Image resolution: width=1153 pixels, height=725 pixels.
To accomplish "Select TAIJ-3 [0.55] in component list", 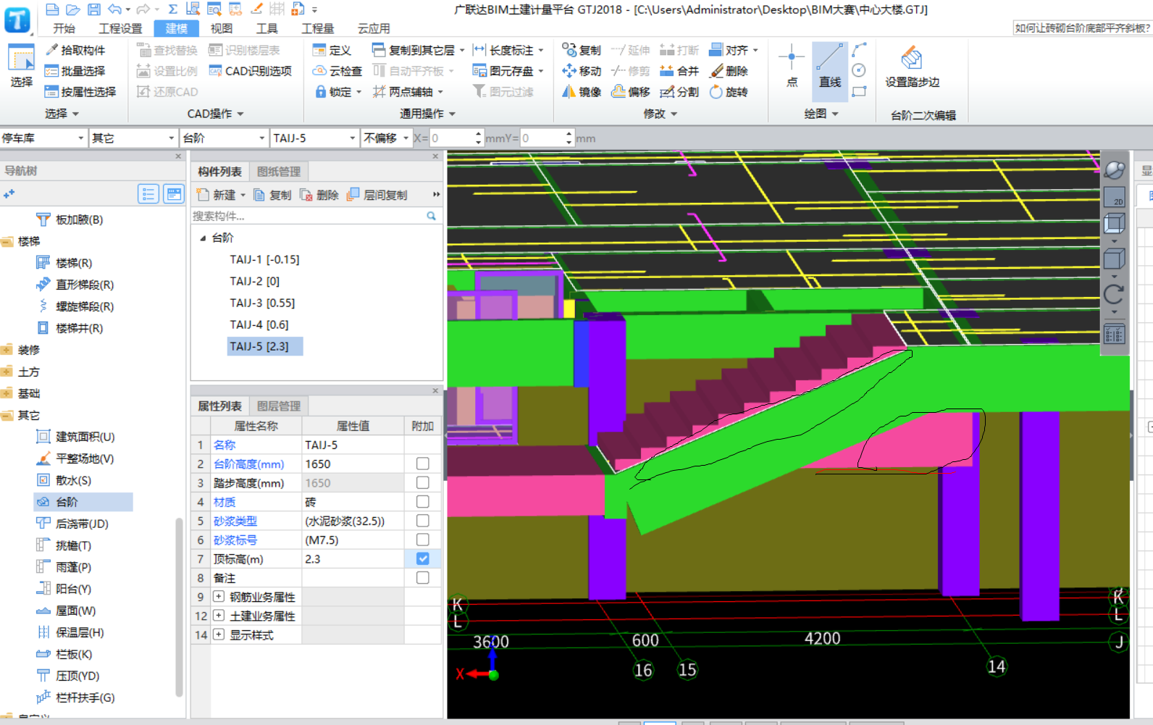I will coord(263,303).
